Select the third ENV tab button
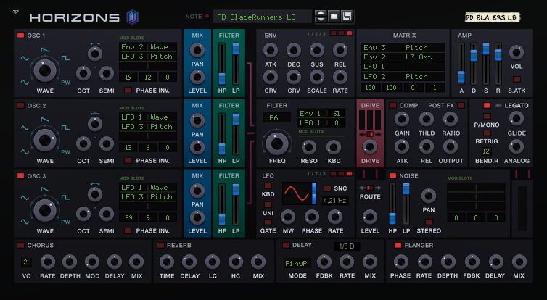547x300 pixels. point(349,33)
